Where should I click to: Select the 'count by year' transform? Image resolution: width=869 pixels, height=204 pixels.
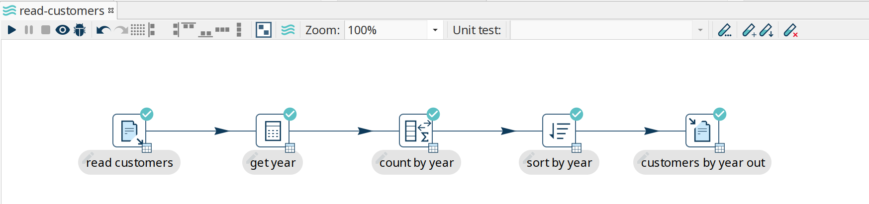[x=416, y=131]
